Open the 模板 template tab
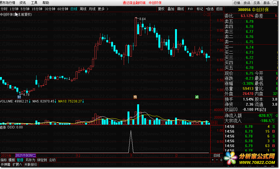The height and width of the screenshot is (169, 280). (x=12, y=160)
